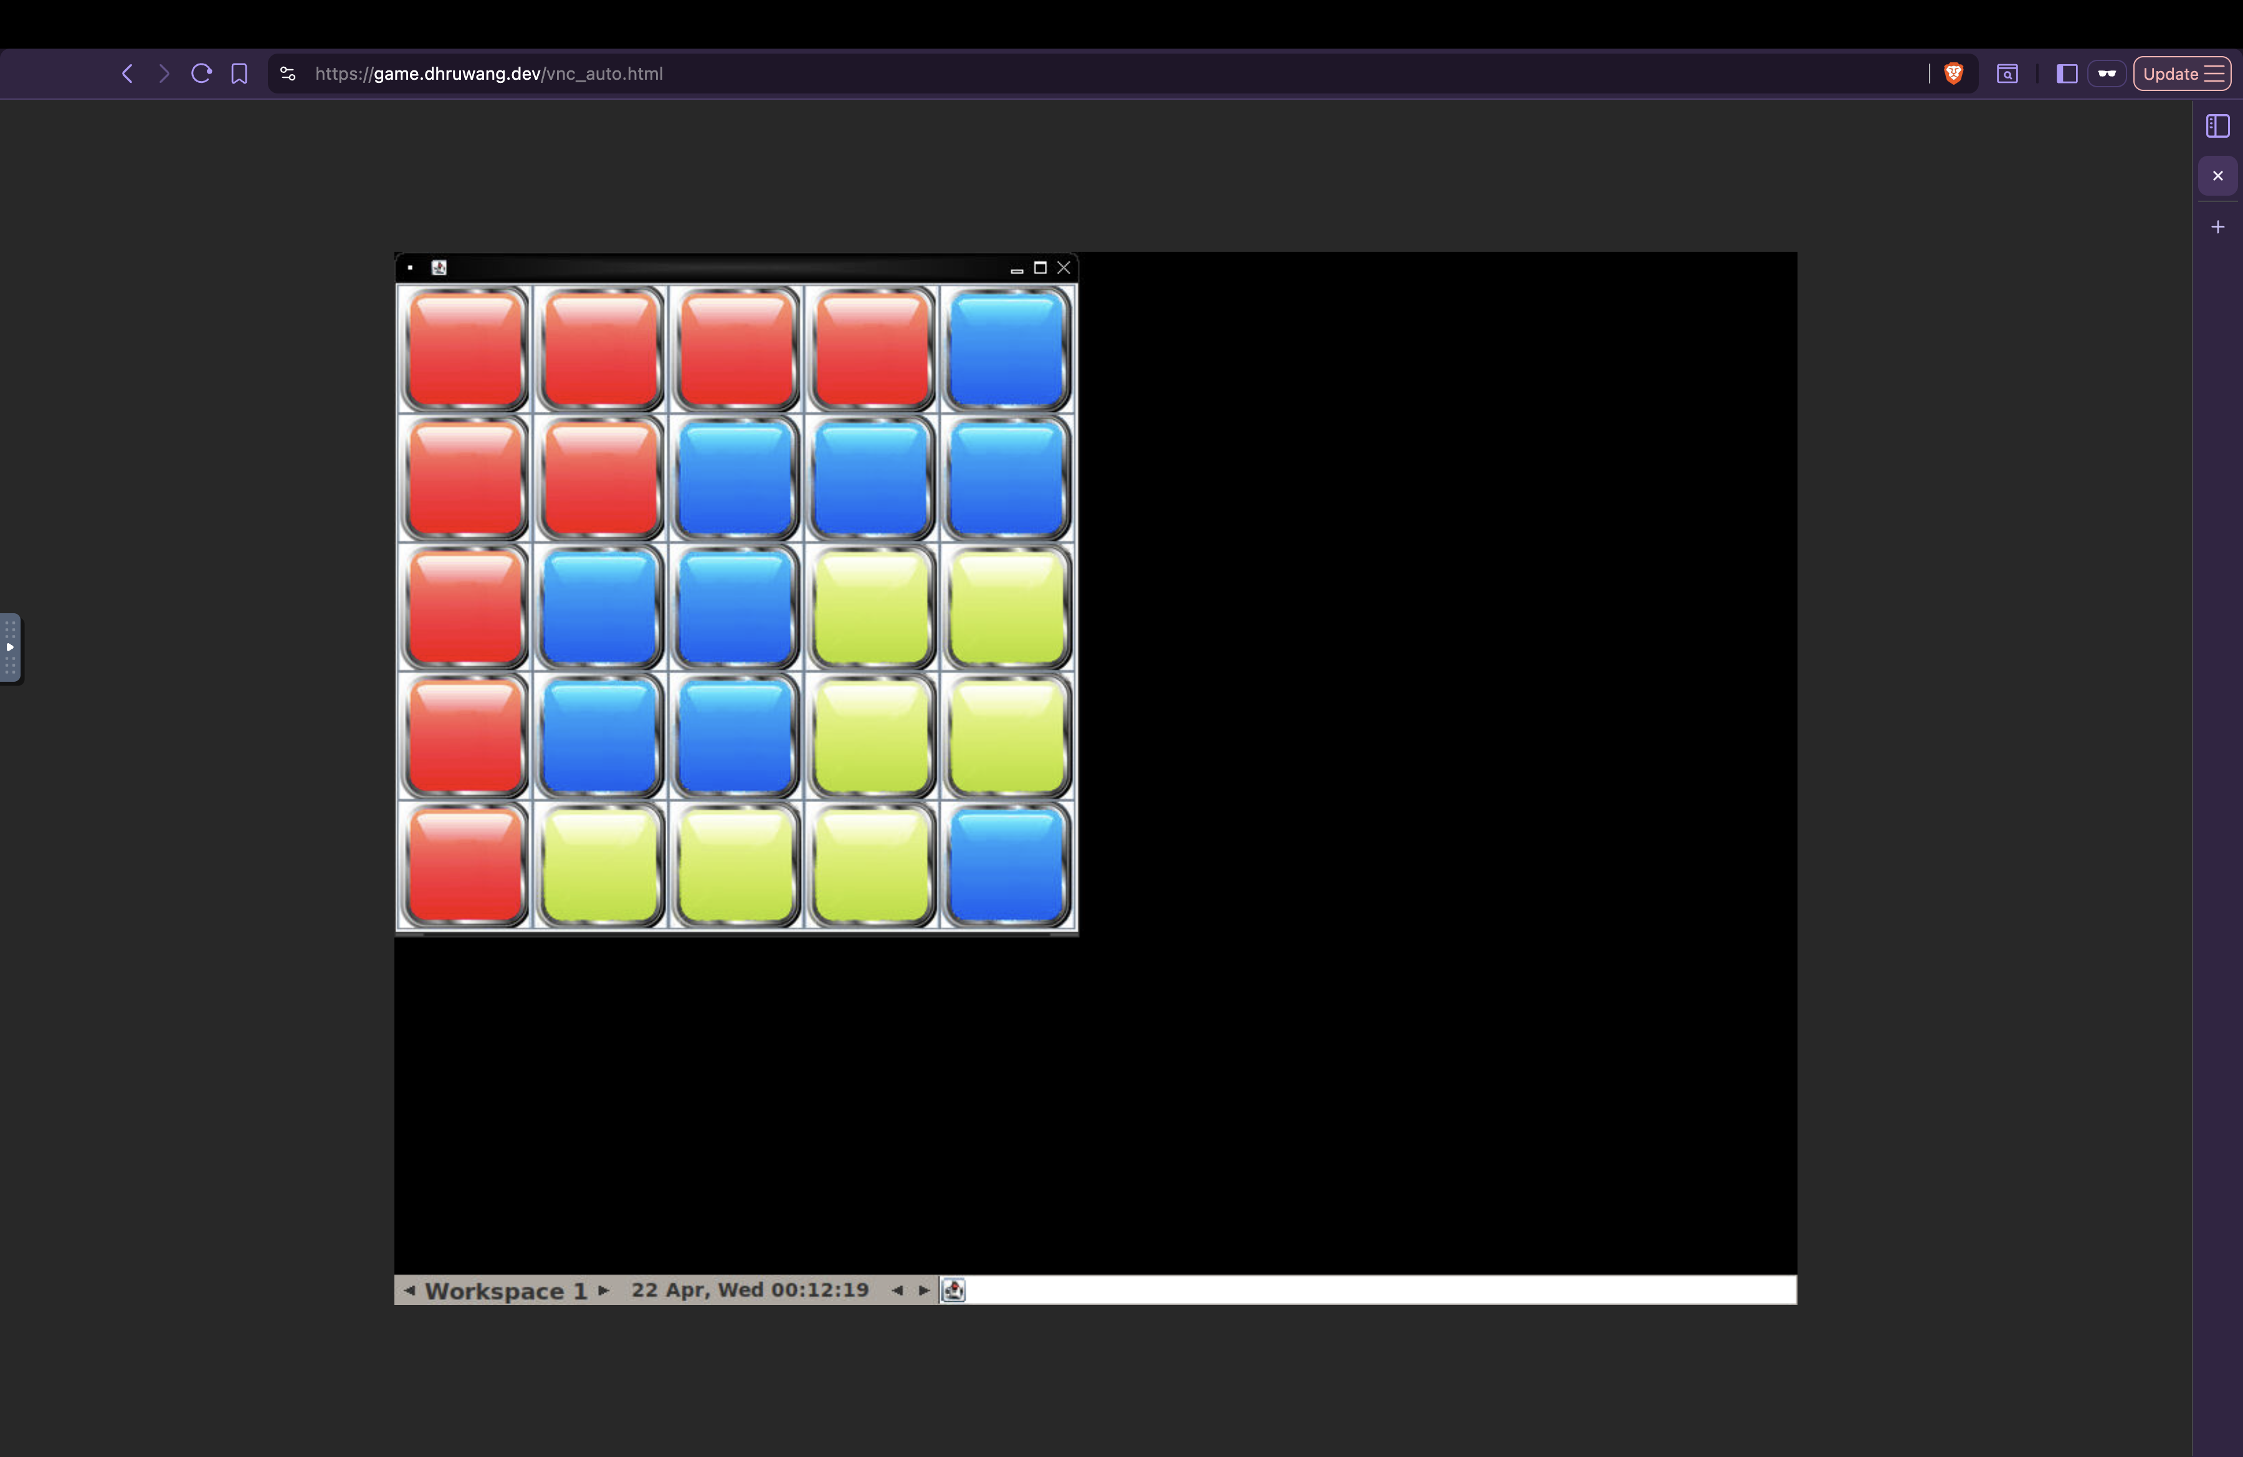Pick the red tile in row 4, column 1
The width and height of the screenshot is (2243, 1457).
point(465,737)
